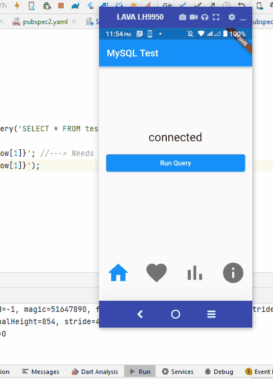Click the code line ending with ow[1]}');

(20, 165)
